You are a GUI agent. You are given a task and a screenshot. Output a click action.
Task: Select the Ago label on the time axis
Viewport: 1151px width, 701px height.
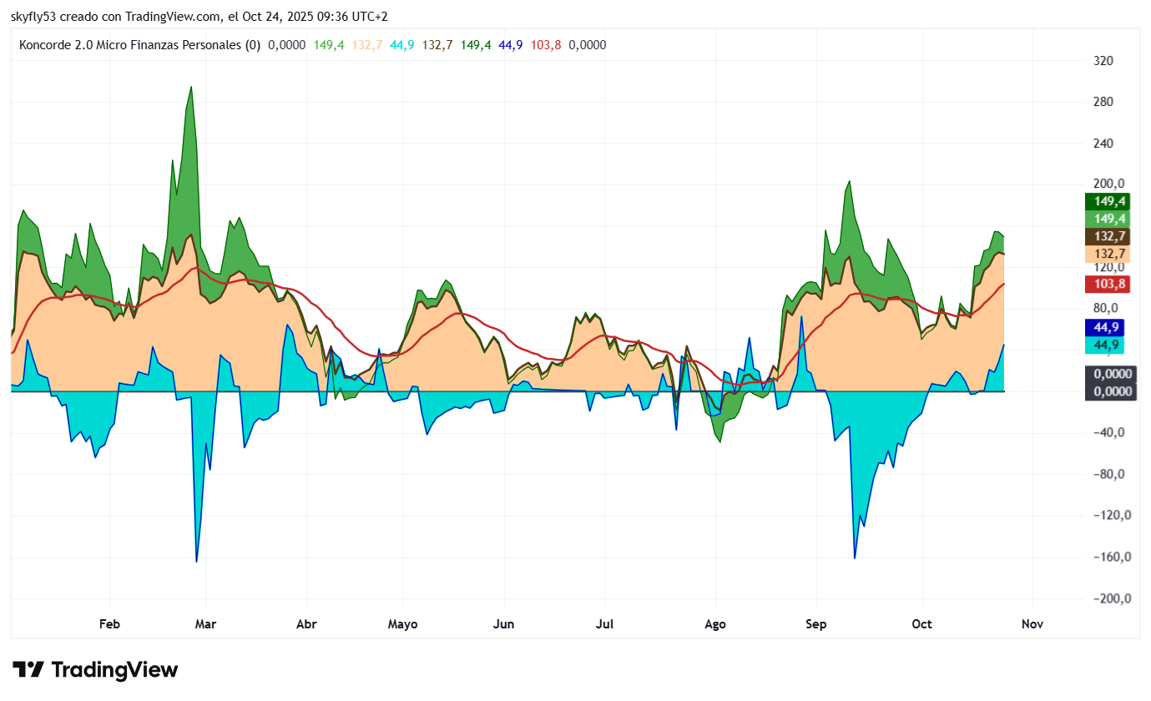click(x=715, y=623)
